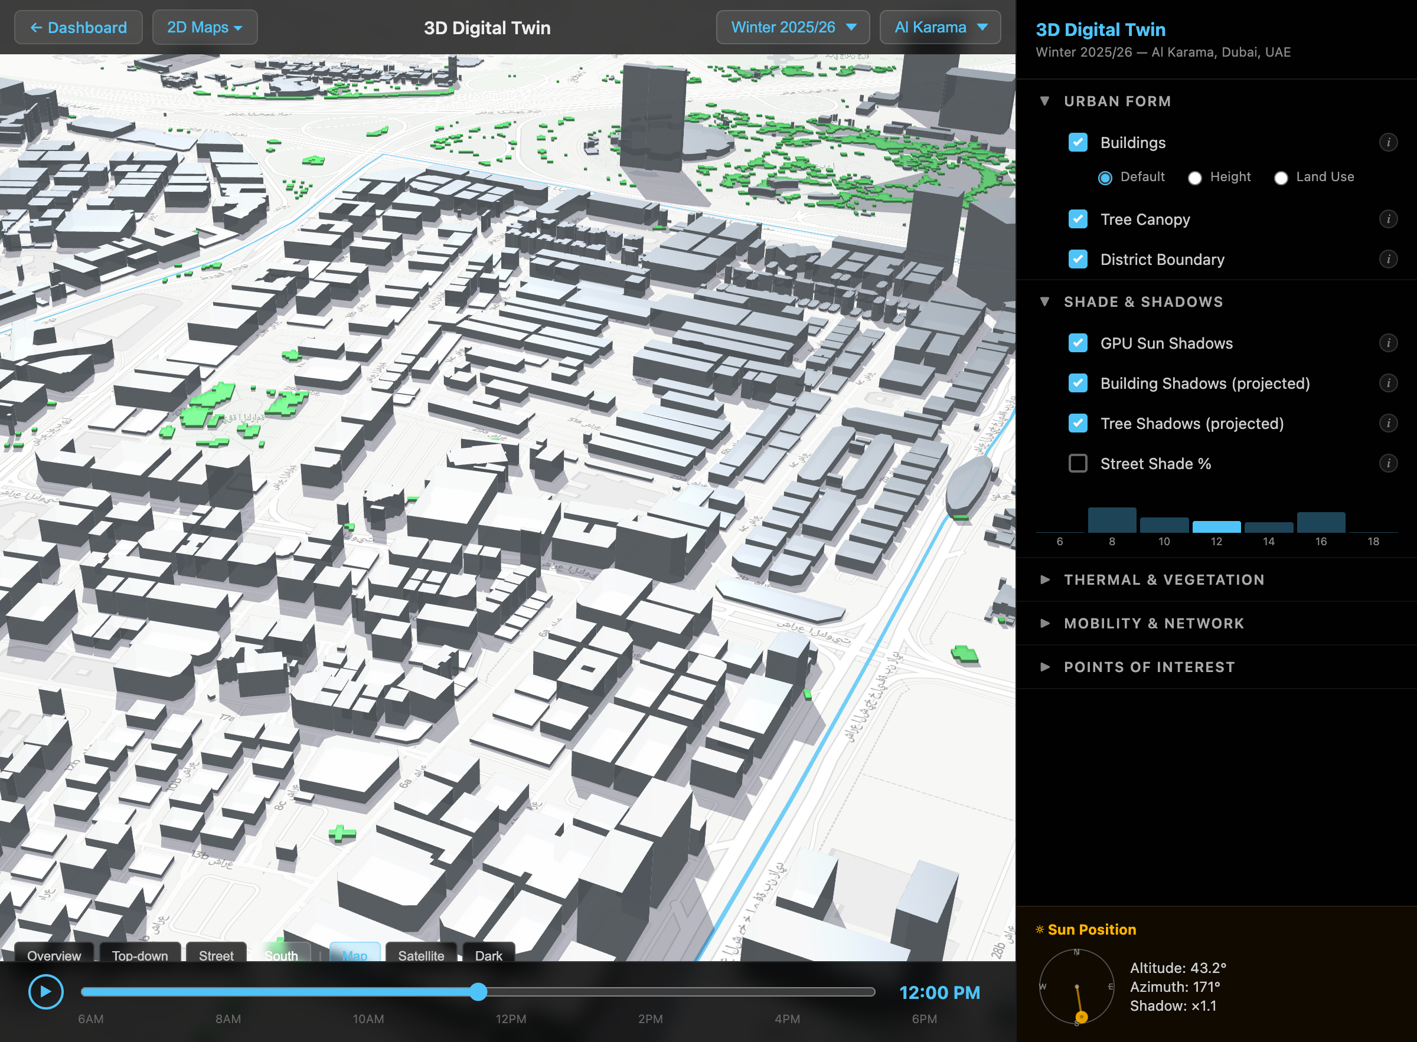This screenshot has height=1042, width=1417.
Task: Click the Shadow: ×1.1 value
Action: [1173, 1005]
